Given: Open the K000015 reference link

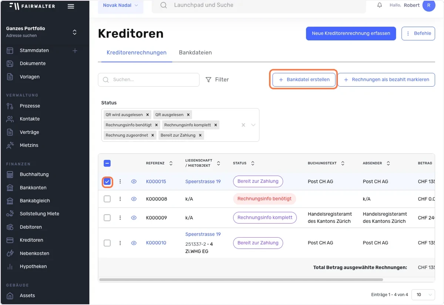Looking at the screenshot, I should tap(156, 181).
